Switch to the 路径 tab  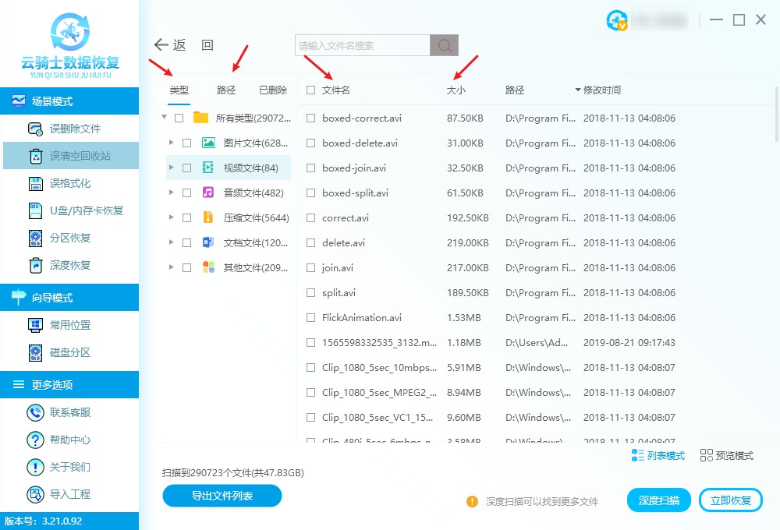coord(226,90)
